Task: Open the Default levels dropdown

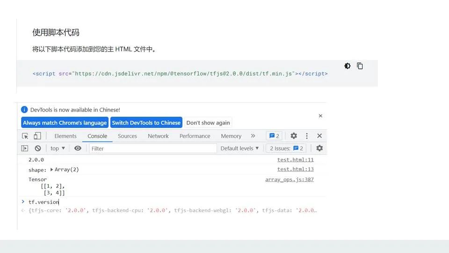Action: pos(239,149)
